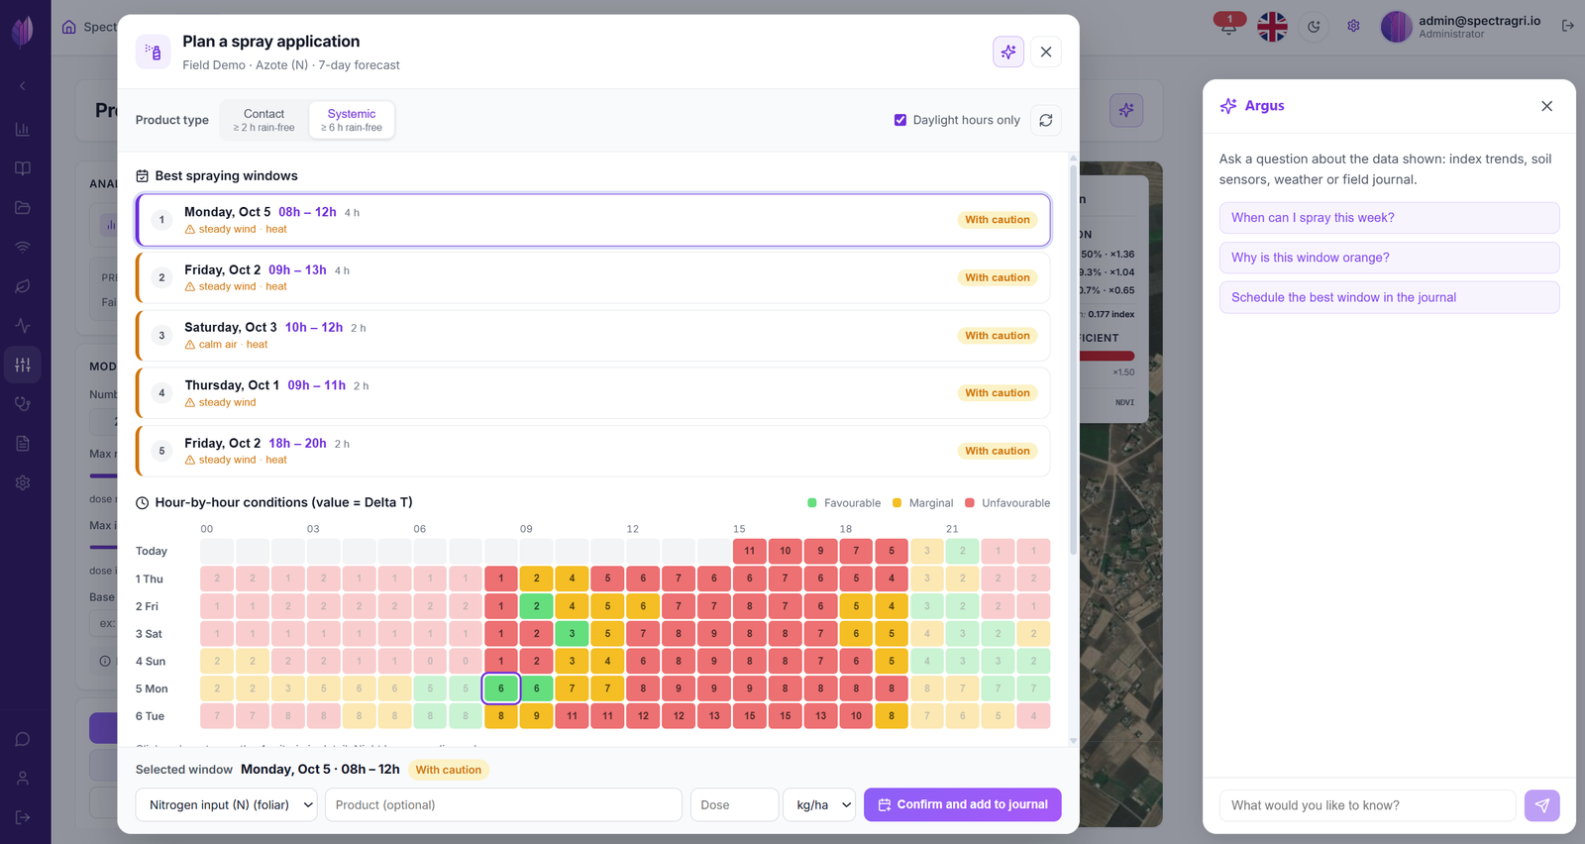
Task: Focus the Product (optional) field
Action: [x=503, y=804]
